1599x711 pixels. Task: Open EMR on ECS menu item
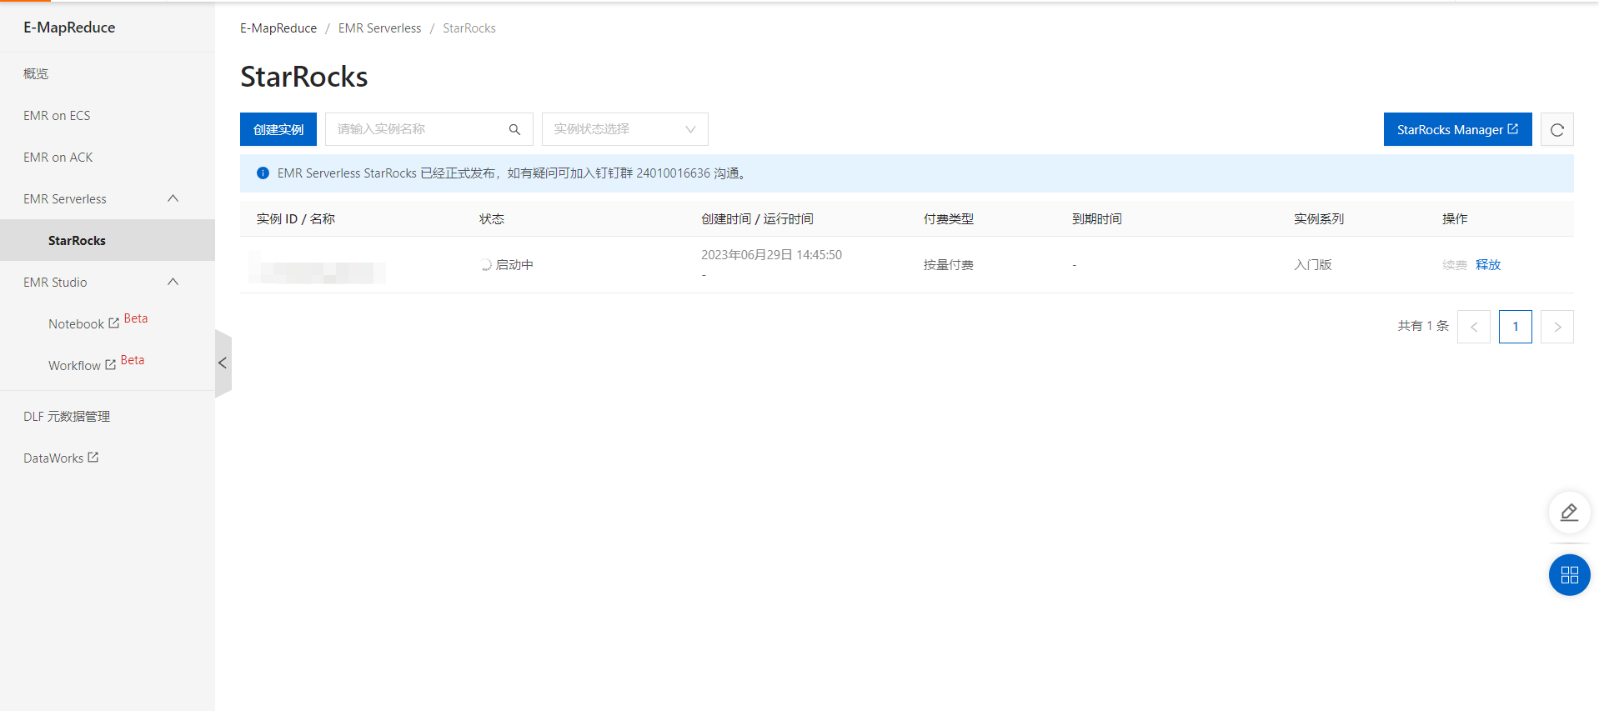click(57, 115)
